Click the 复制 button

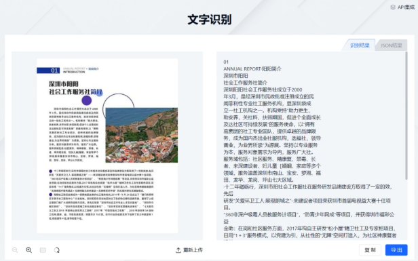pyautogui.click(x=370, y=250)
